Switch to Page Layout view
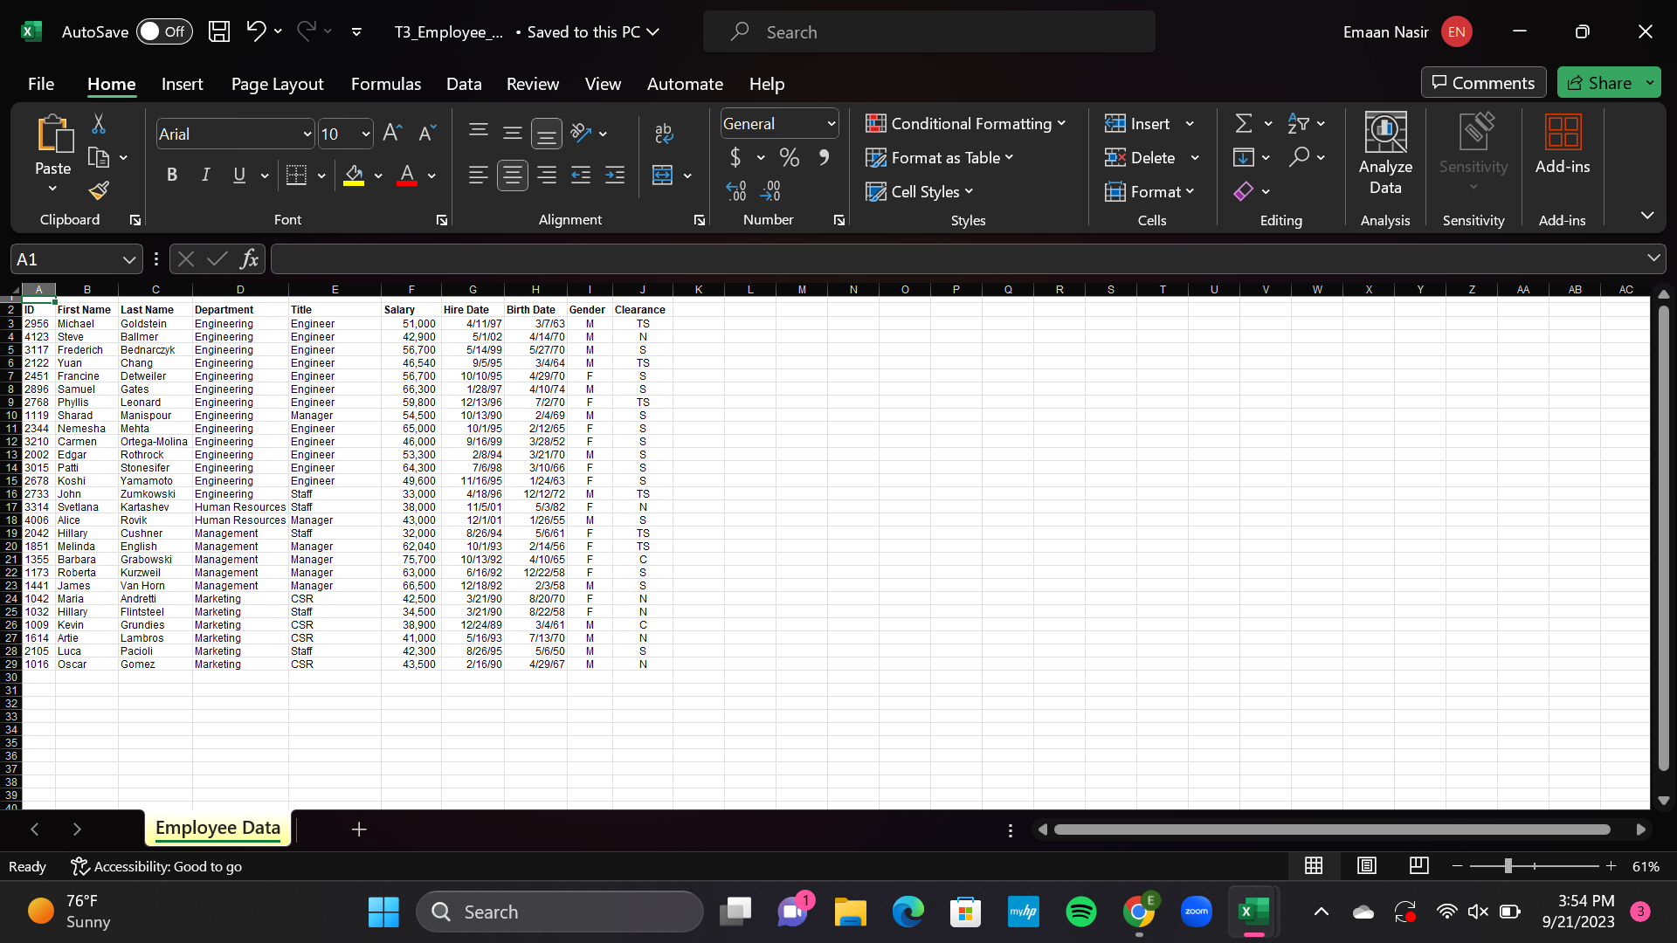The height and width of the screenshot is (943, 1677). click(1366, 865)
